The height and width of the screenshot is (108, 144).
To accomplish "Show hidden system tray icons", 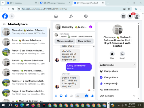I will [119, 105].
